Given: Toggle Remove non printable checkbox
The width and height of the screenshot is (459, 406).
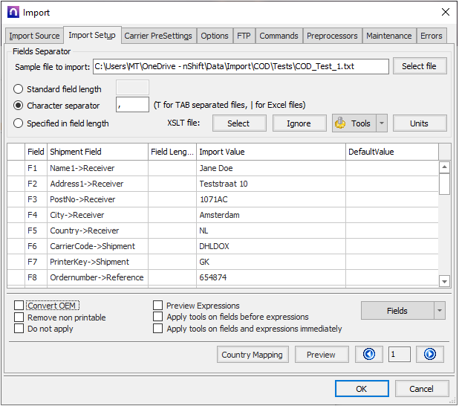Looking at the screenshot, I should coord(19,318).
